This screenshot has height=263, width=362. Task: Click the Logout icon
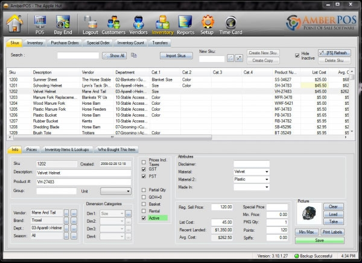pos(91,23)
